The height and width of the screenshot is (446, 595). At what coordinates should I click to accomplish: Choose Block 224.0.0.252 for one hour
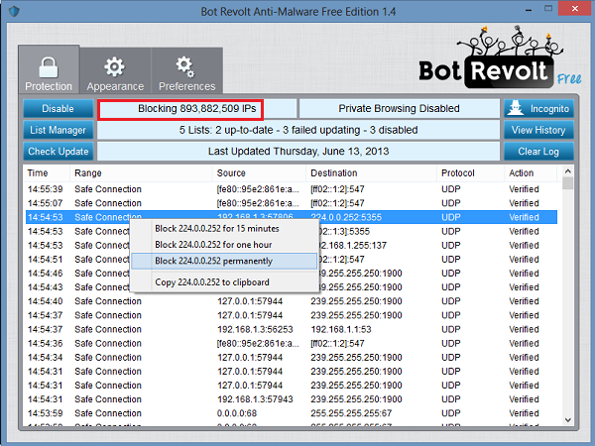click(224, 245)
